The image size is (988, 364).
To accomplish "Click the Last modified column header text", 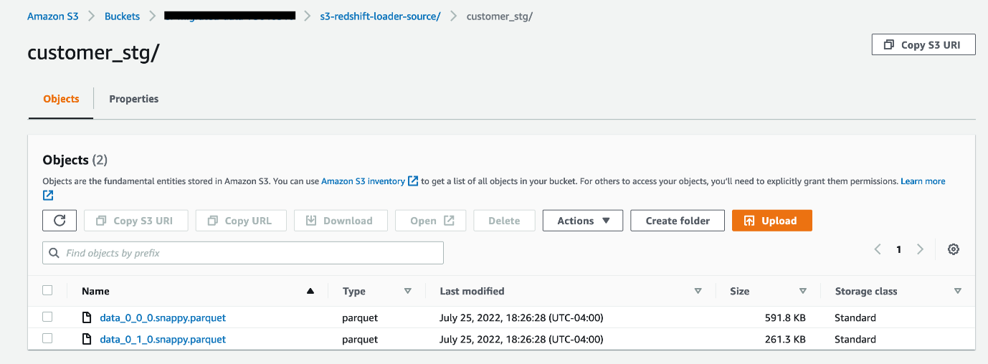I will [x=472, y=291].
